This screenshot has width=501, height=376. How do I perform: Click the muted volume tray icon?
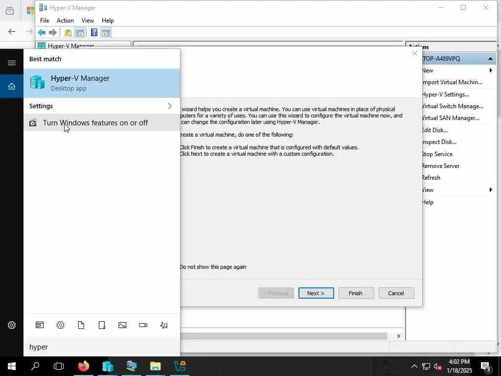(438, 366)
